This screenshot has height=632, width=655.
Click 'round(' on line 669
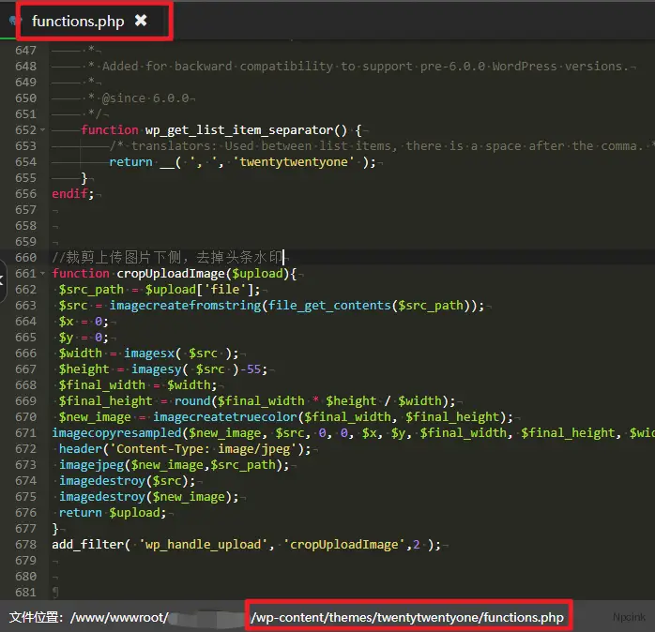tap(195, 401)
